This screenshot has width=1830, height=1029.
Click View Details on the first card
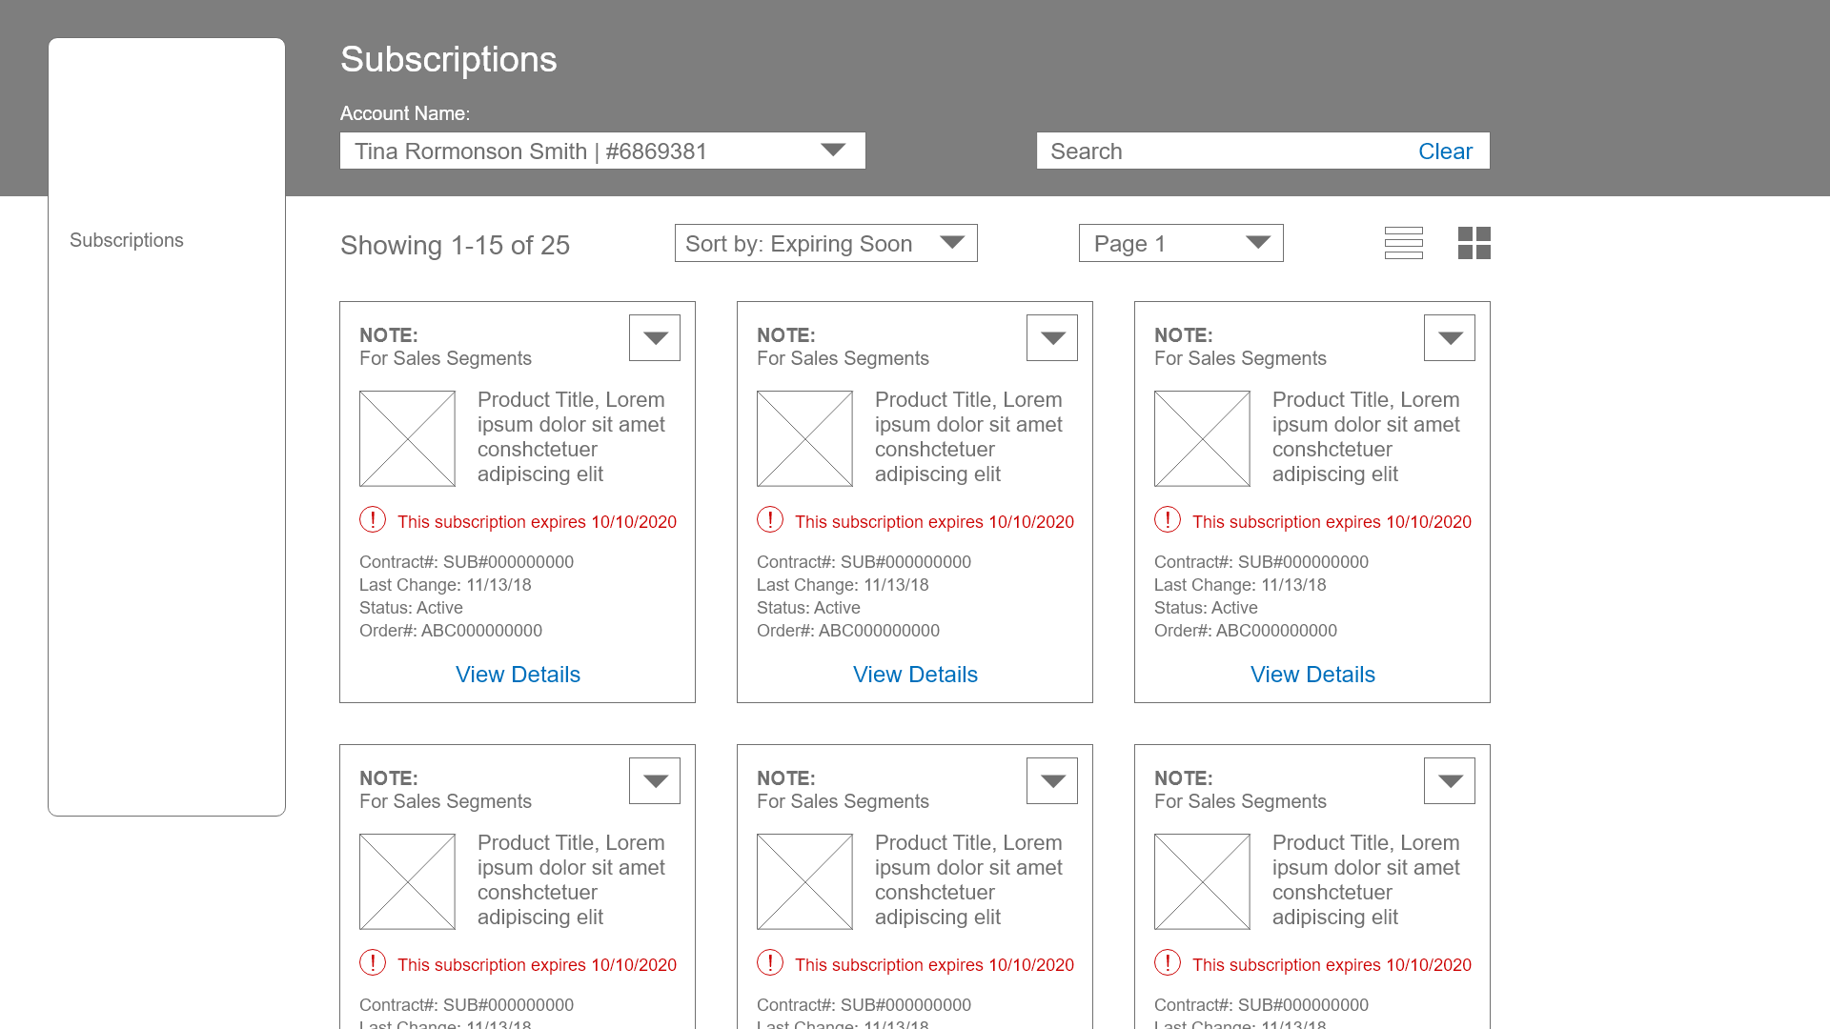coord(518,675)
